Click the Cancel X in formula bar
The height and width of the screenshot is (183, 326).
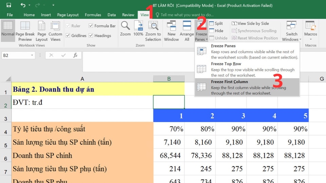[x=51, y=55]
